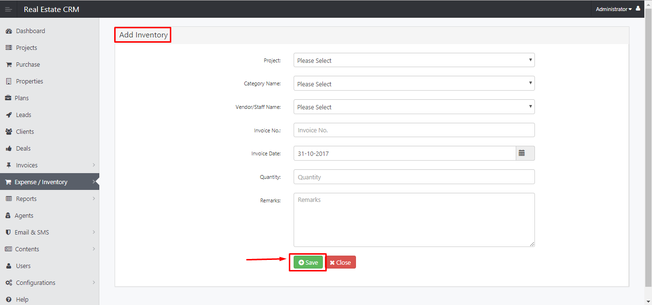Screen dimensions: 652x305
Task: Click the Users person icon
Action: point(9,266)
